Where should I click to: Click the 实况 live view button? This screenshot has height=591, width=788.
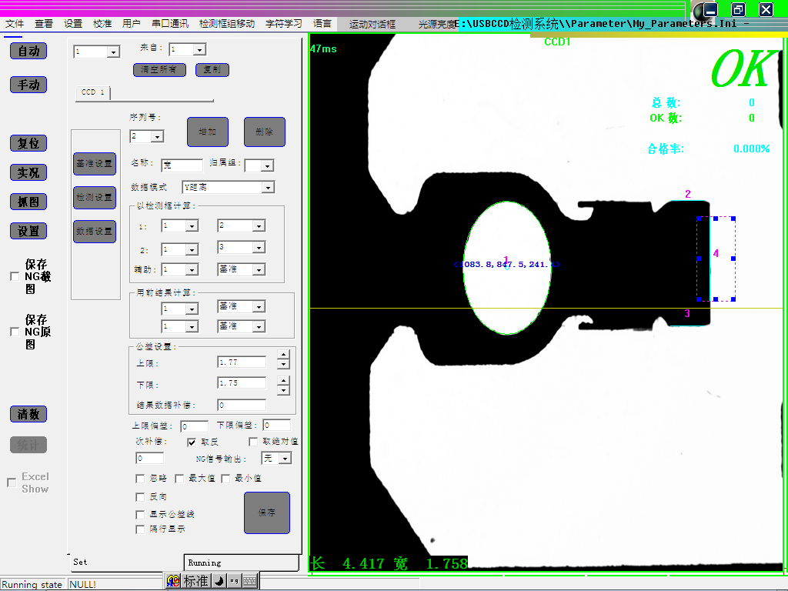coord(28,172)
